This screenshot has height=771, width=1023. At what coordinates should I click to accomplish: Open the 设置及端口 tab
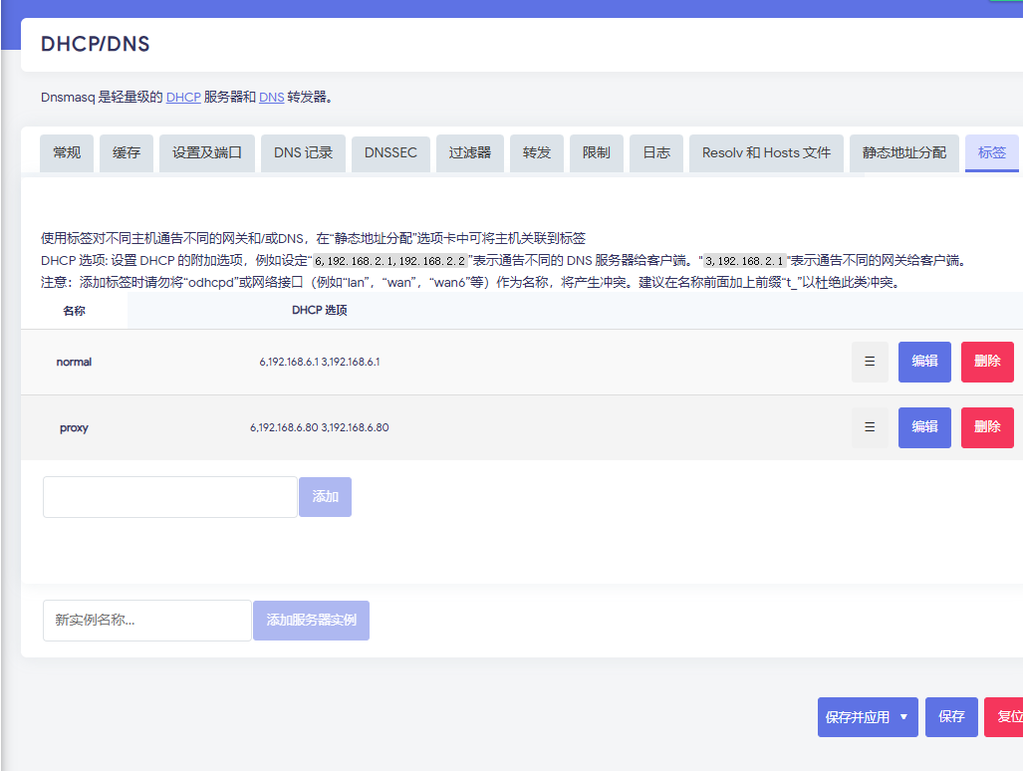[207, 153]
